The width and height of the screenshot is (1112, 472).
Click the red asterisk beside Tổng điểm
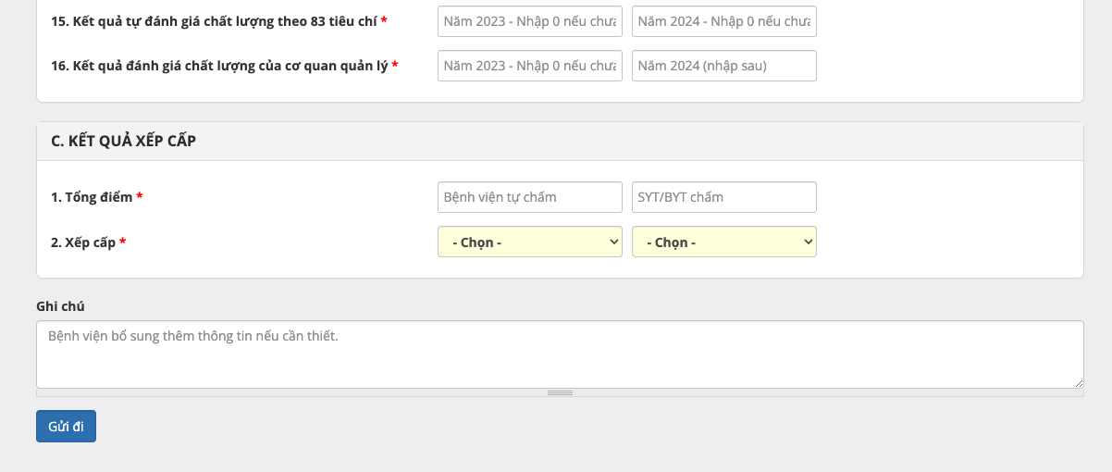tap(140, 197)
